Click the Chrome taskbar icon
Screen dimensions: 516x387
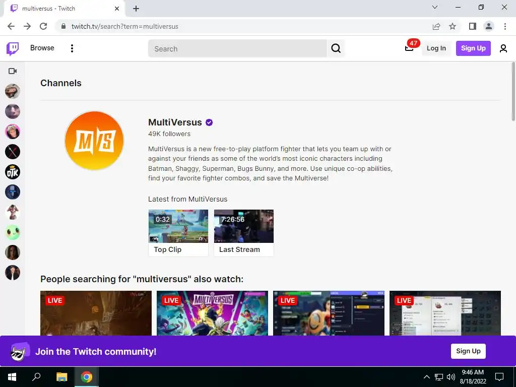point(87,377)
